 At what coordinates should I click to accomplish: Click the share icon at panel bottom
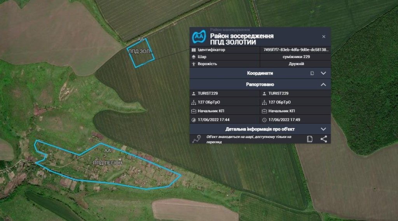[324, 139]
